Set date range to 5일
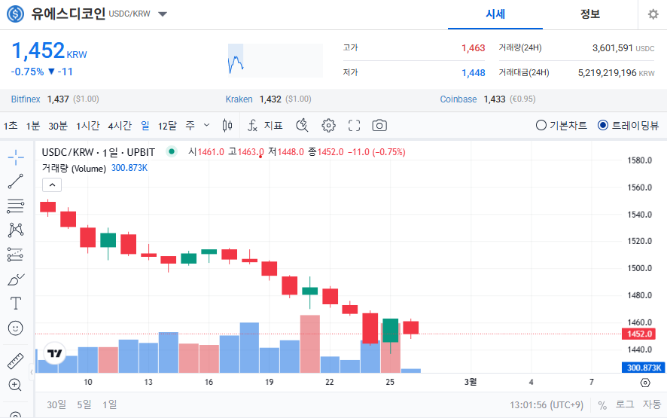Viewport: 667px width, 418px height. coord(84,404)
